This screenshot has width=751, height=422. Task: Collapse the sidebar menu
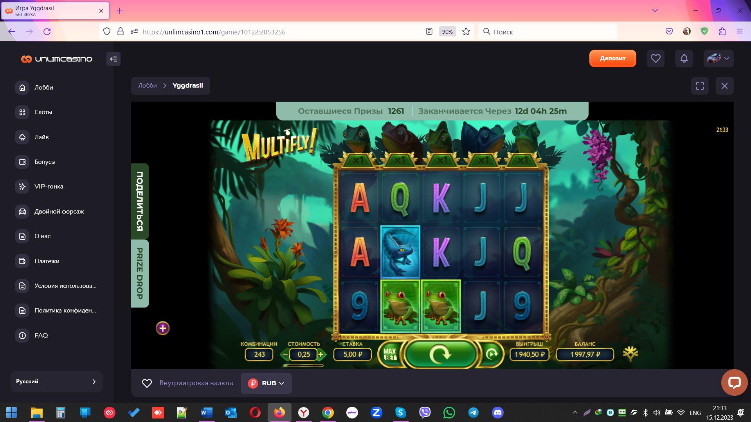click(x=113, y=59)
